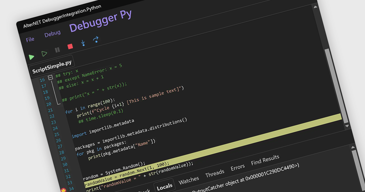
Task: Click the 'Debugger Py' title heading
Action: (x=100, y=20)
